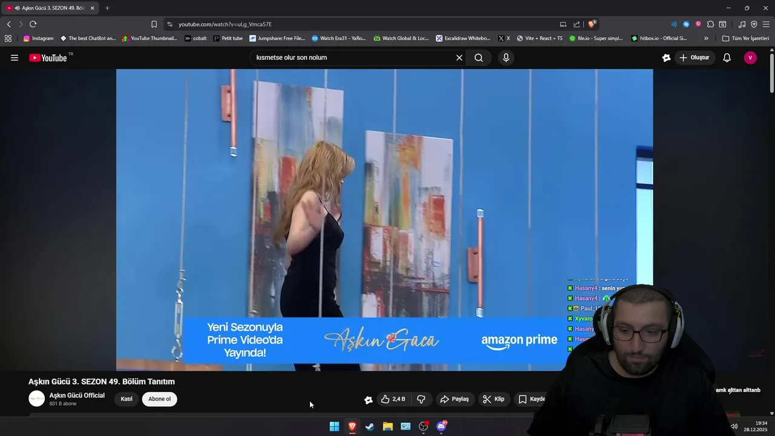Open File Explorer from the taskbar
This screenshot has width=775, height=436.
pyautogui.click(x=387, y=426)
